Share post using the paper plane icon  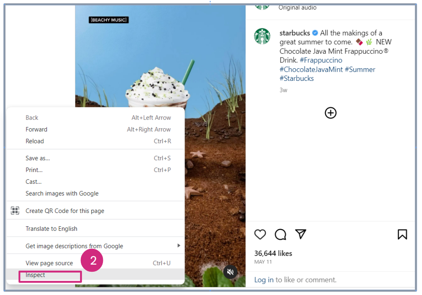[x=301, y=234]
